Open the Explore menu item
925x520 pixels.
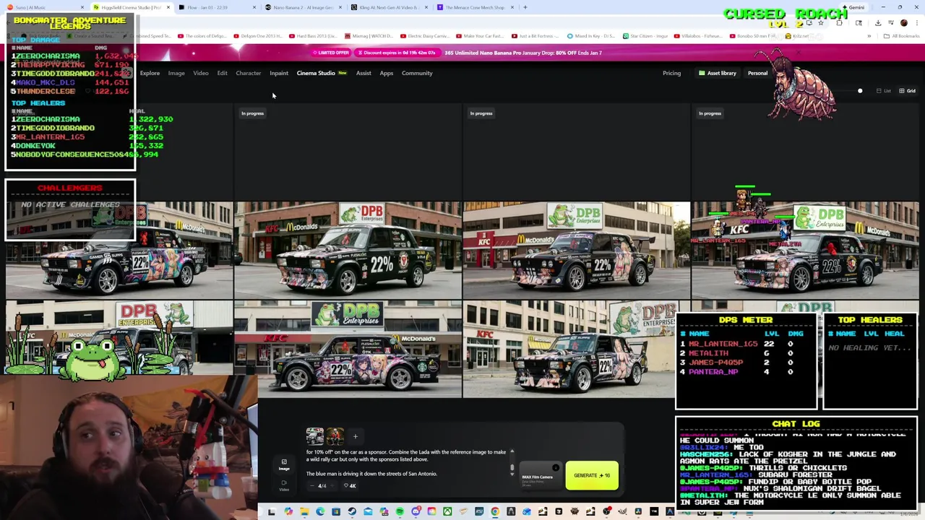tap(150, 73)
